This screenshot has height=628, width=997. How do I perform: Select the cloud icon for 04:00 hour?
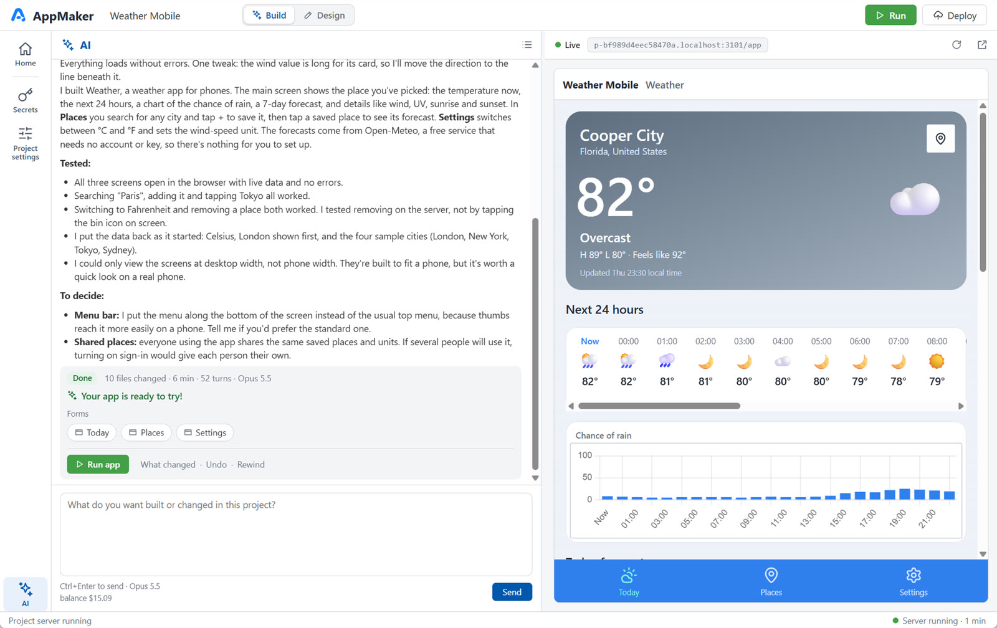click(783, 361)
